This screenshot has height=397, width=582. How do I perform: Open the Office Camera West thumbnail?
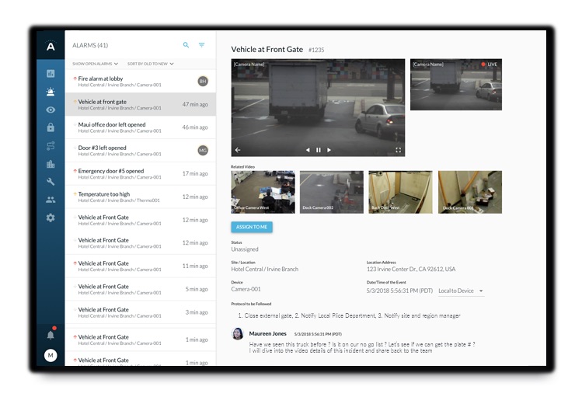263,192
